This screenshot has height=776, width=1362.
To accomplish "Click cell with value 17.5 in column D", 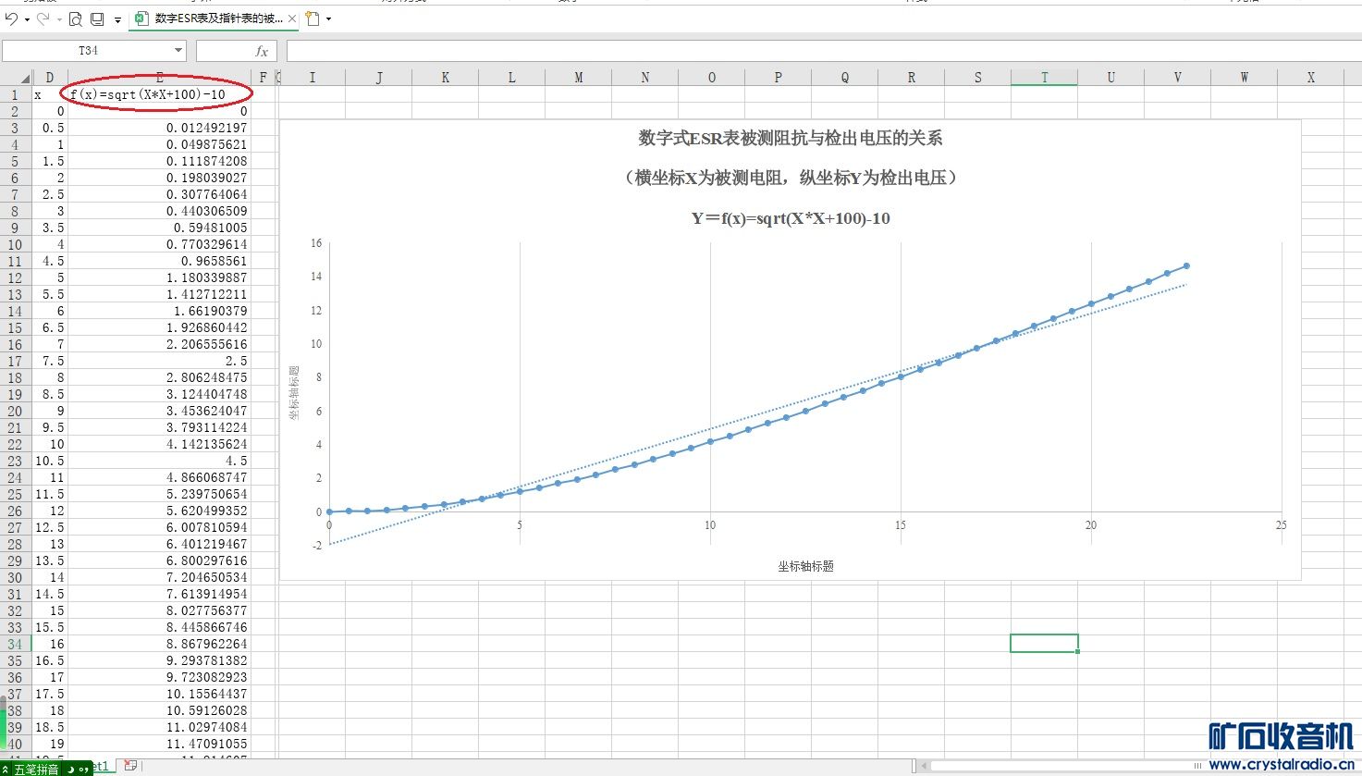I will (50, 694).
